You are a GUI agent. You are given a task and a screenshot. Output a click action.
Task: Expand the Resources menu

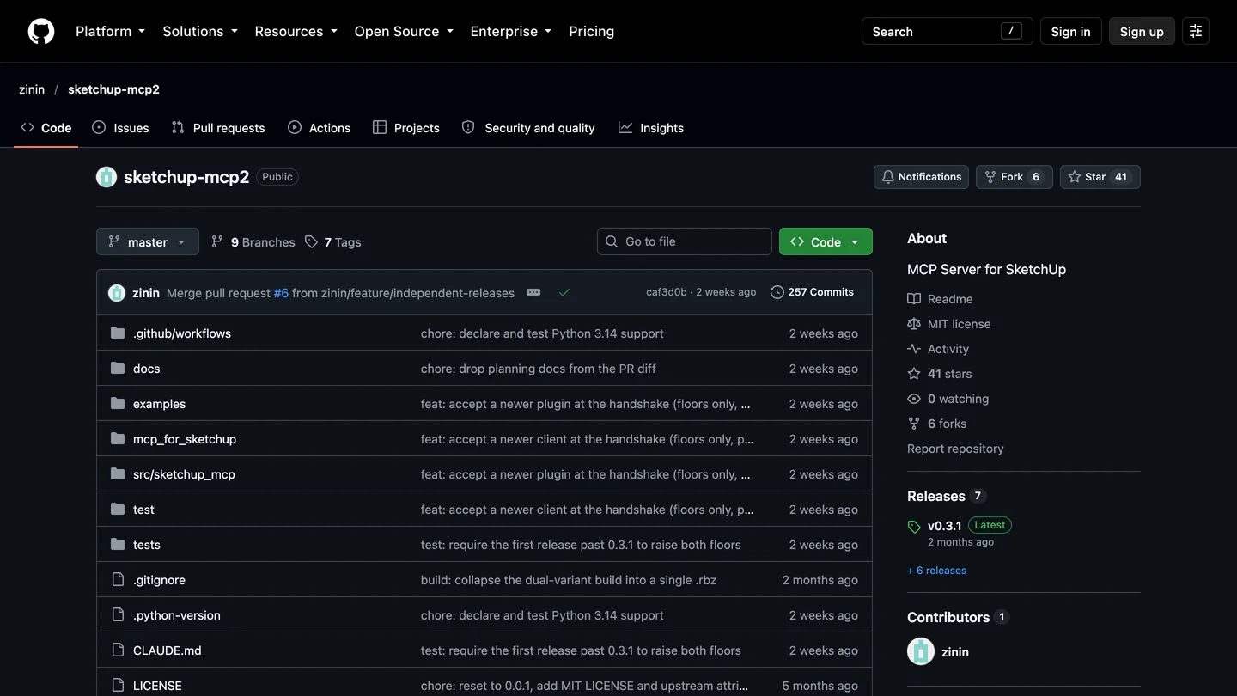pyautogui.click(x=296, y=31)
